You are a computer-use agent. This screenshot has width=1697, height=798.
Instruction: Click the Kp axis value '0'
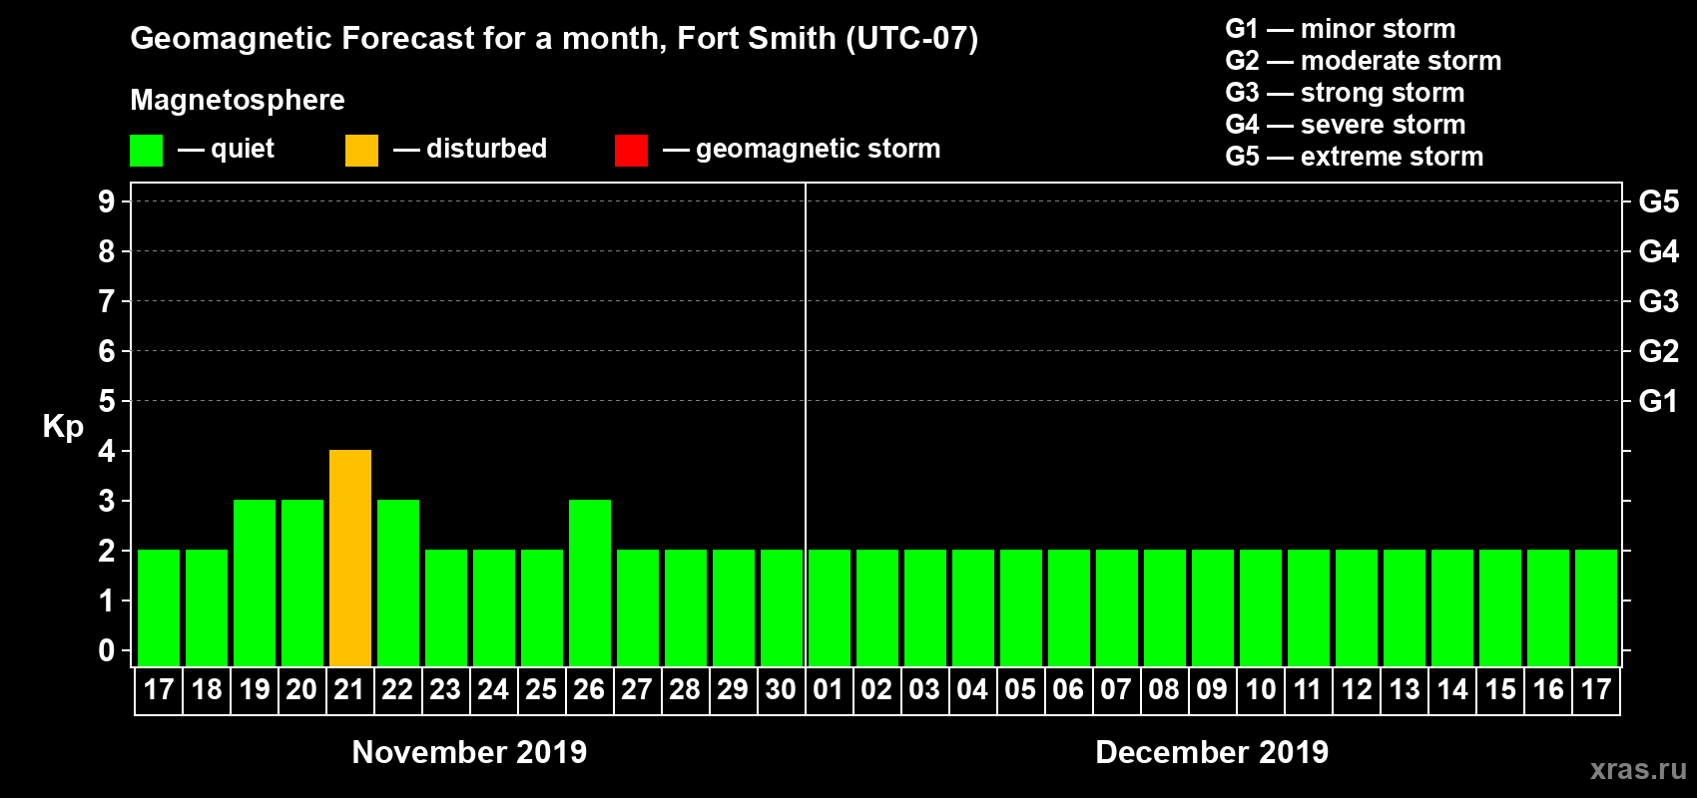point(107,650)
